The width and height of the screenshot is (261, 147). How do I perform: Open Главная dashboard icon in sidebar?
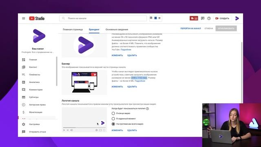(x=24, y=60)
